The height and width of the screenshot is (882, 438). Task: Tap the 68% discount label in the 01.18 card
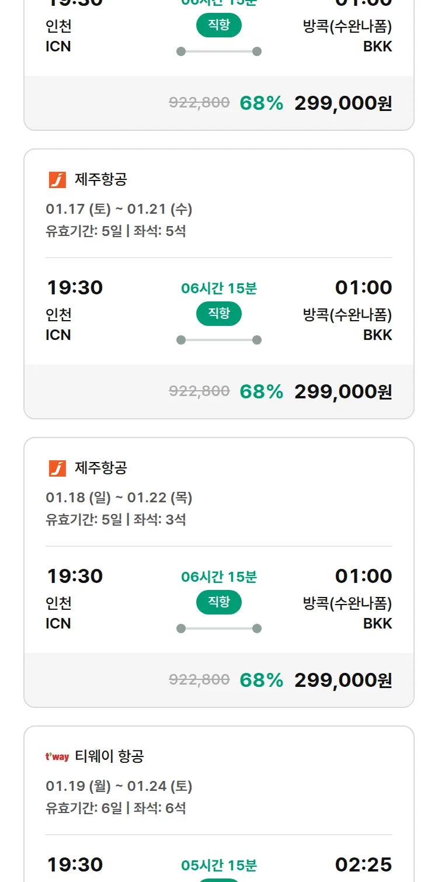tap(262, 680)
